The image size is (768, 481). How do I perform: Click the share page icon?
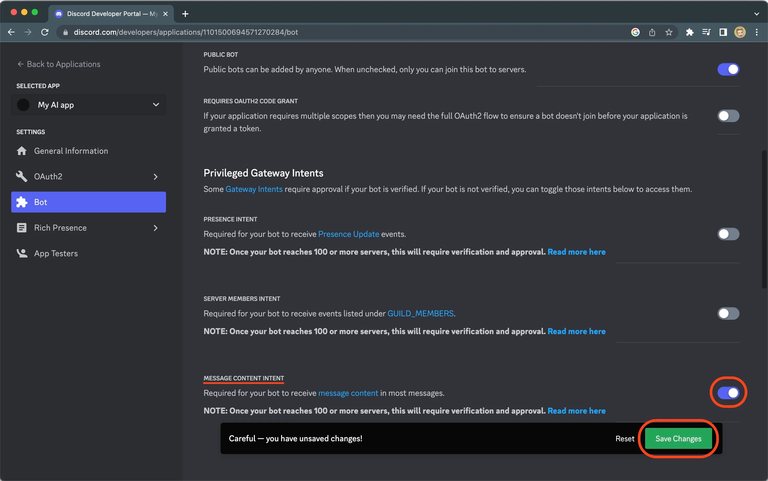(x=652, y=32)
